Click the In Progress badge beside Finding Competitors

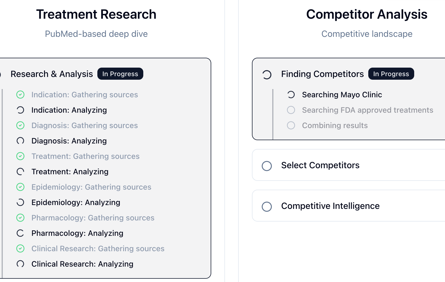[x=391, y=74]
